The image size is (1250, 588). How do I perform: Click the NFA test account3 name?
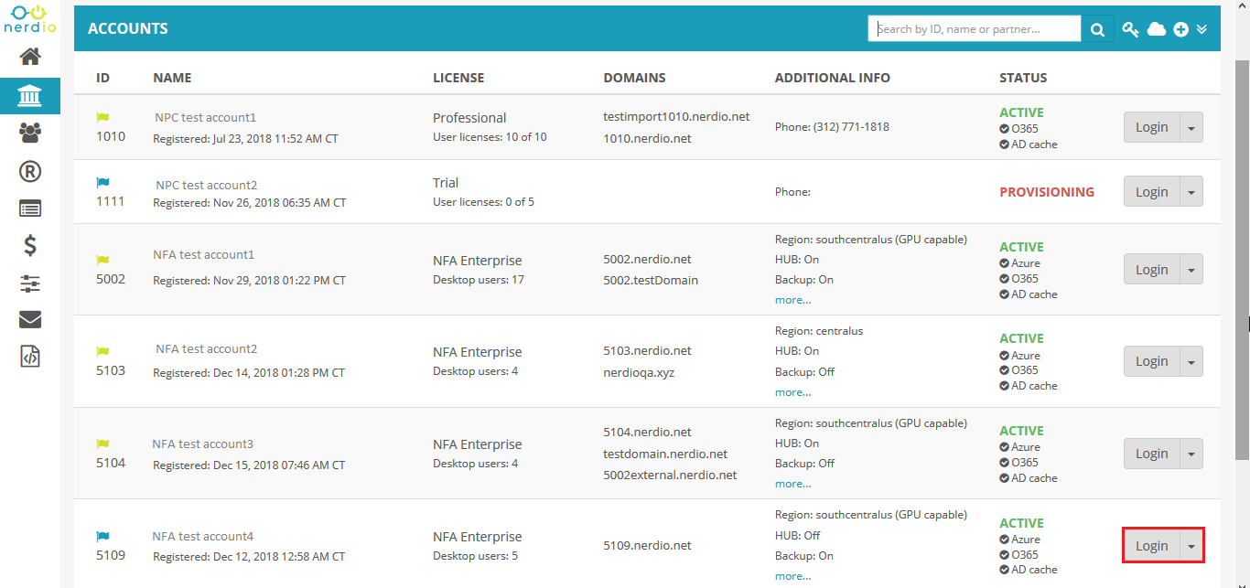202,444
